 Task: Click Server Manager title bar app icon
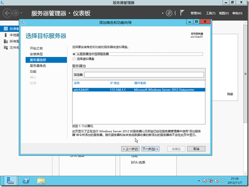click(x=2, y=2)
